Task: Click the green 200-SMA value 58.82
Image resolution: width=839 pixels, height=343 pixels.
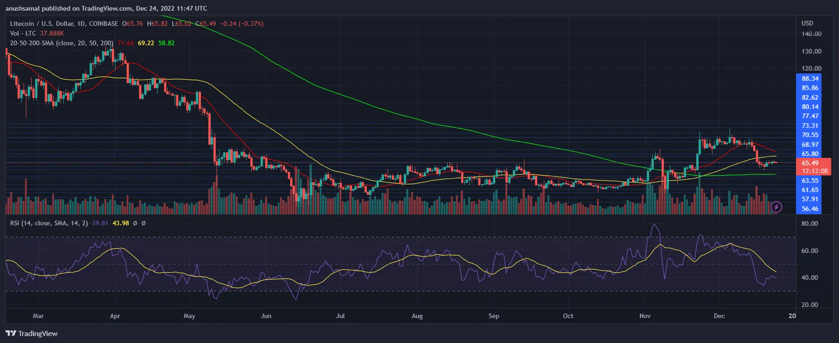Action: 166,43
